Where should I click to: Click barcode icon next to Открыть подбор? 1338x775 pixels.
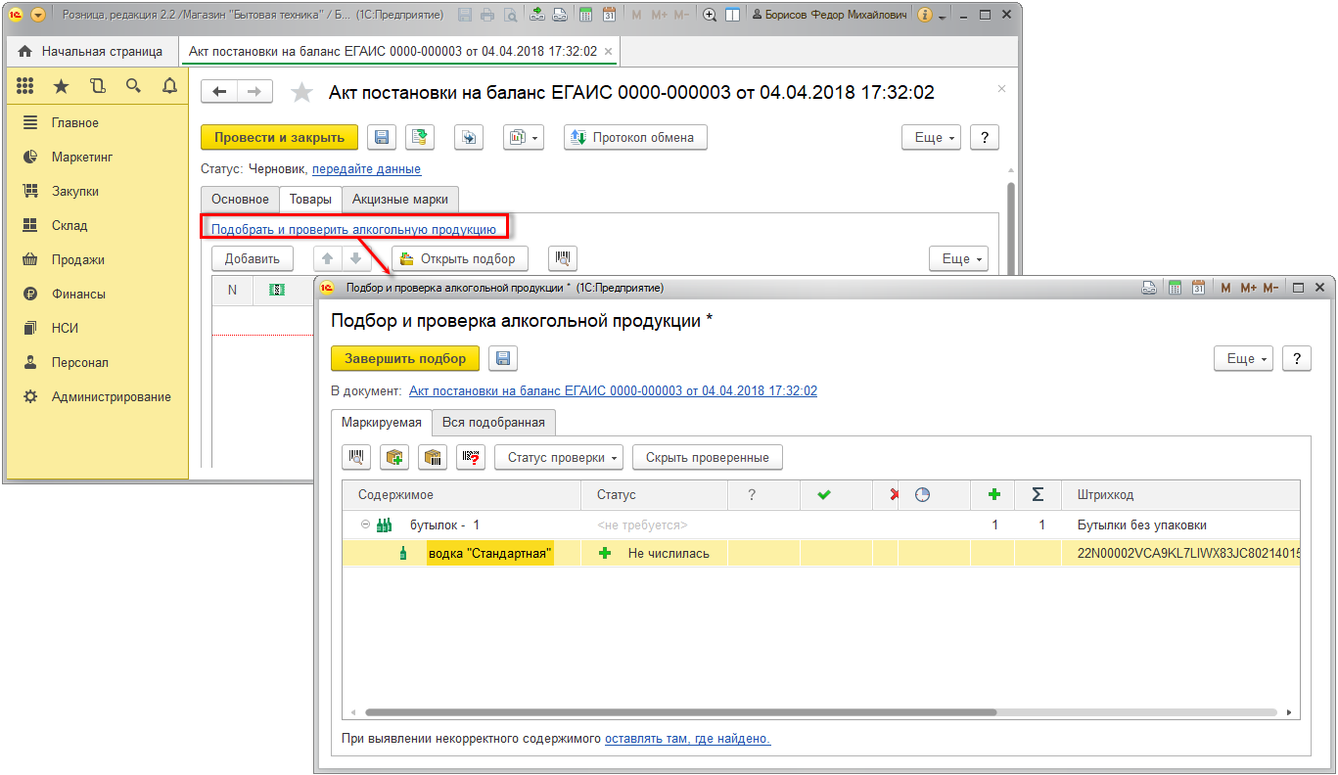pos(563,259)
